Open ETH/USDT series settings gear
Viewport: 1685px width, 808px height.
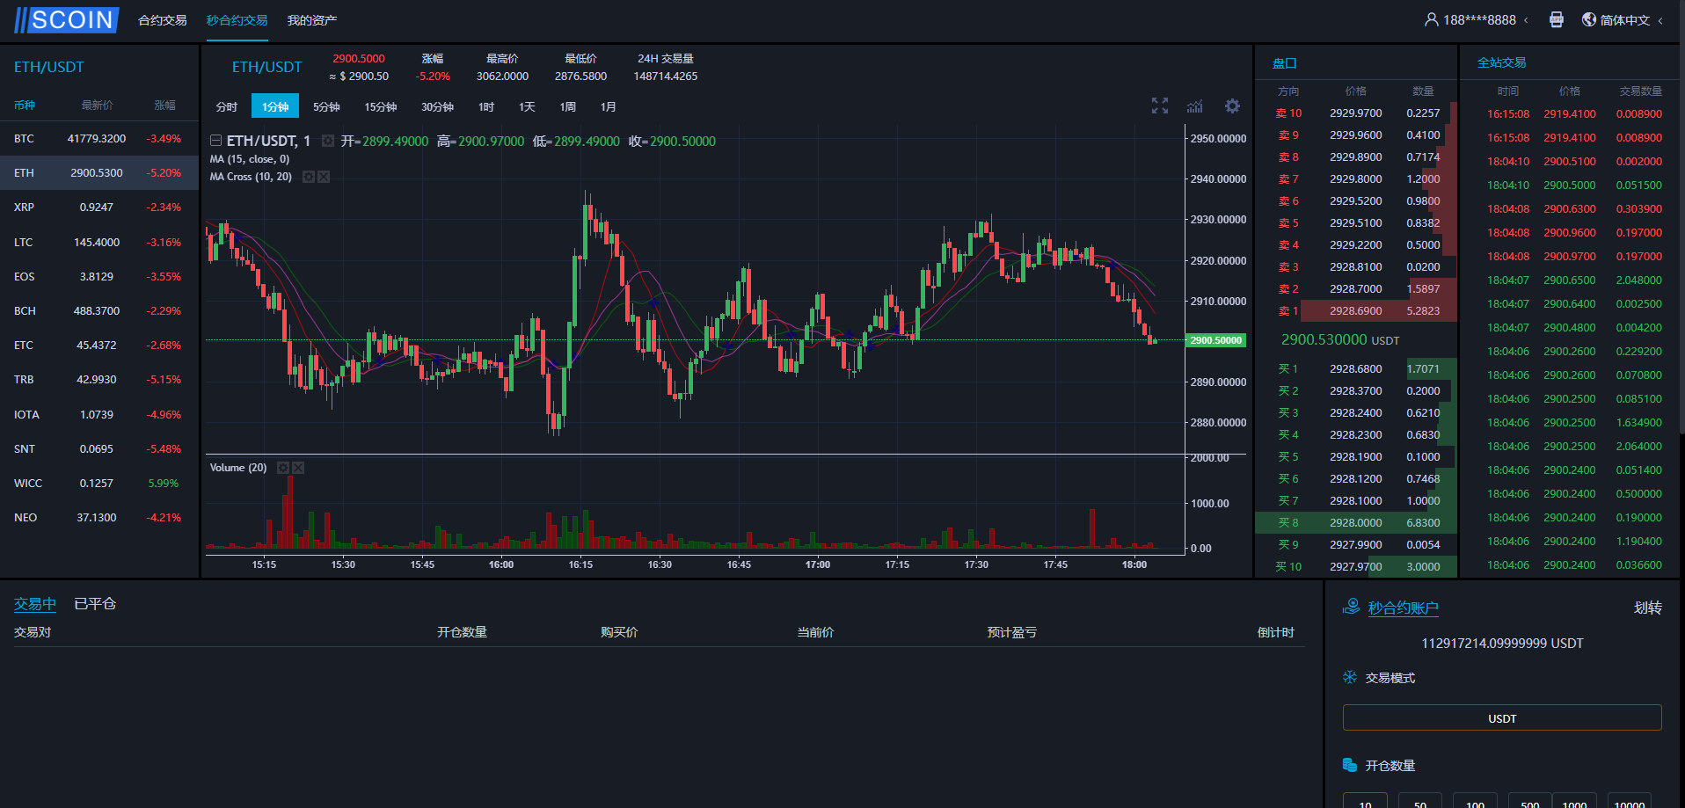coord(328,141)
